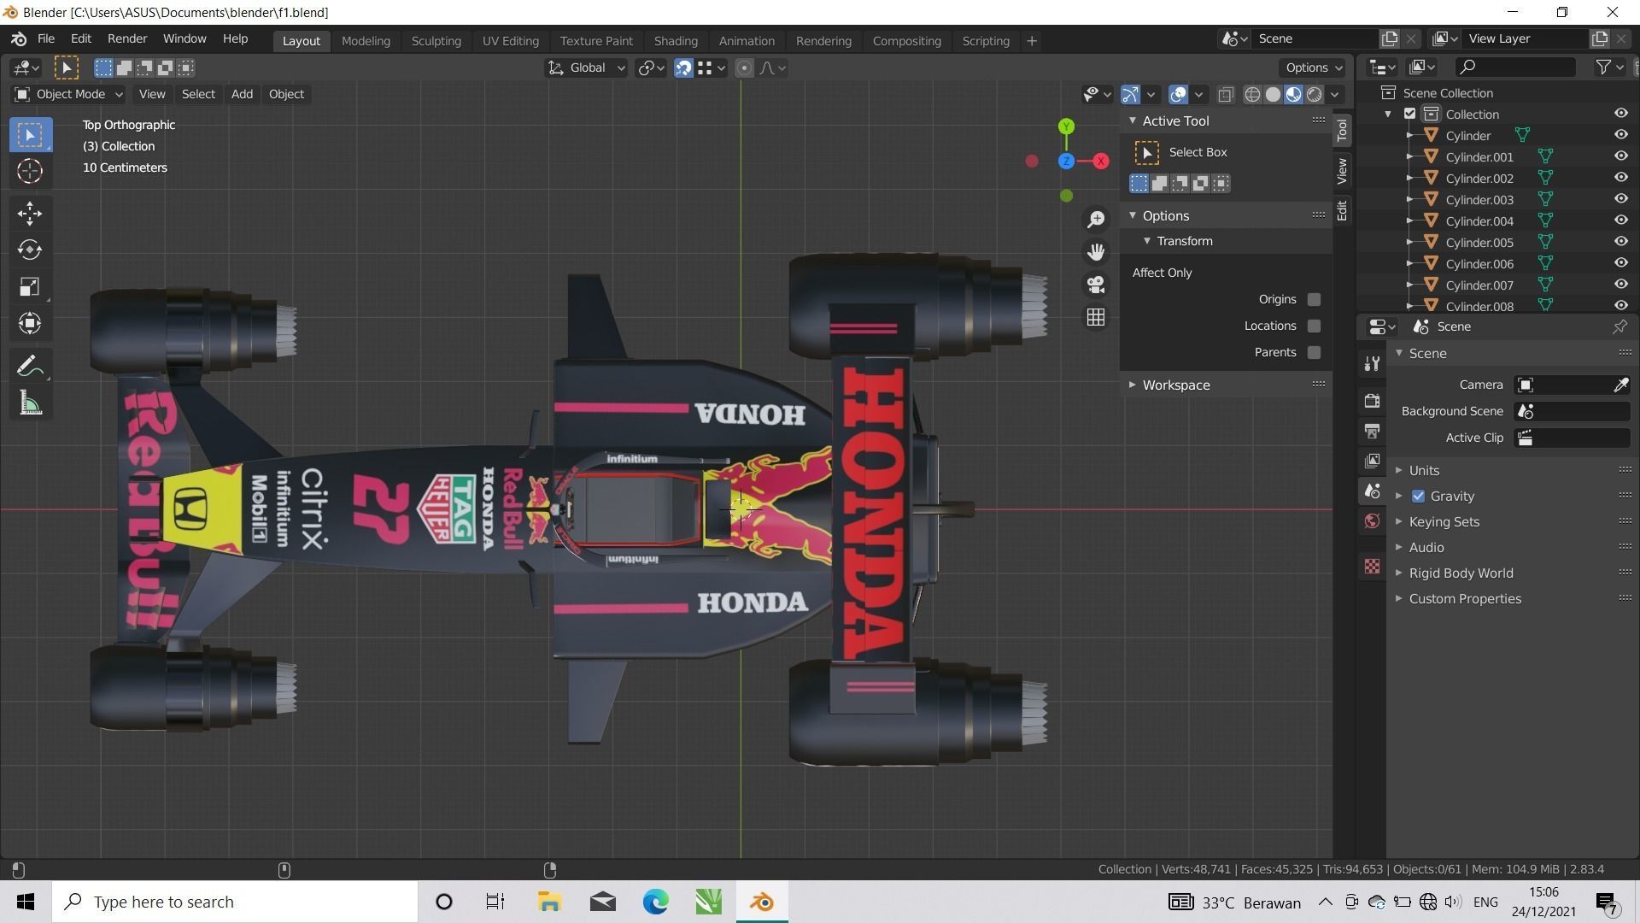Screen dimensions: 1640x923
Task: Activate the Select Box tool in left toolbar
Action: tap(30, 135)
